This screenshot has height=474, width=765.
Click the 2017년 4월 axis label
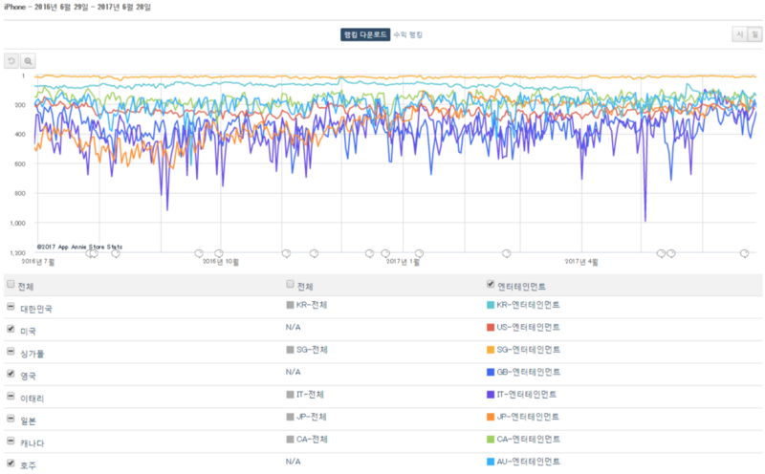click(581, 262)
